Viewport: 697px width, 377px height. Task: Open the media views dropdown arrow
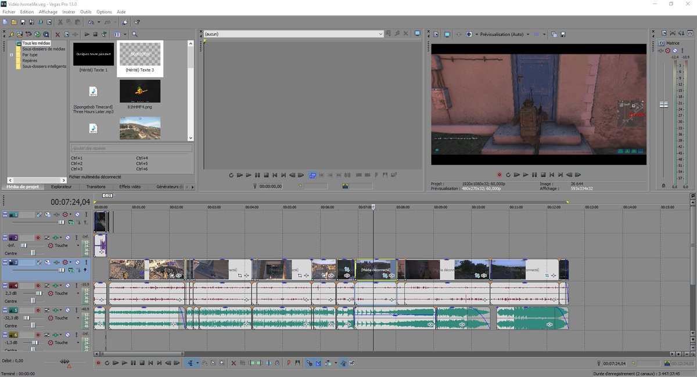click(x=125, y=34)
